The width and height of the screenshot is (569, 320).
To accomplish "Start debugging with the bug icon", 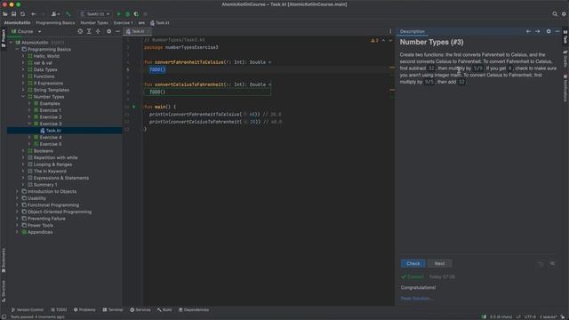I will 127,14.
